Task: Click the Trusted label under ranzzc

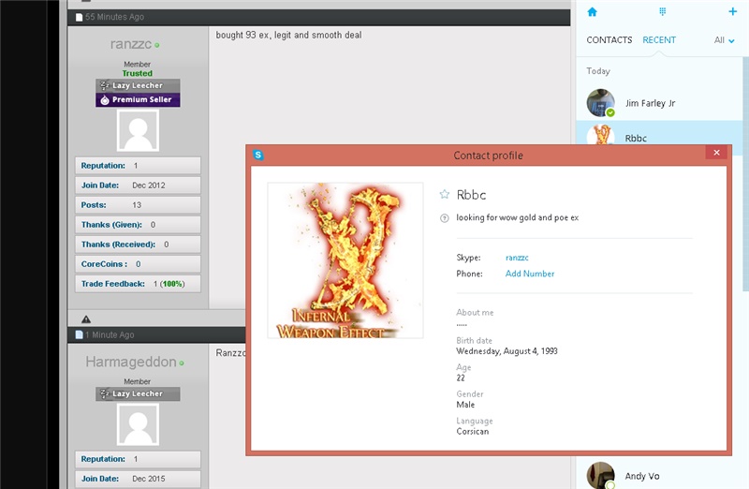Action: (137, 73)
